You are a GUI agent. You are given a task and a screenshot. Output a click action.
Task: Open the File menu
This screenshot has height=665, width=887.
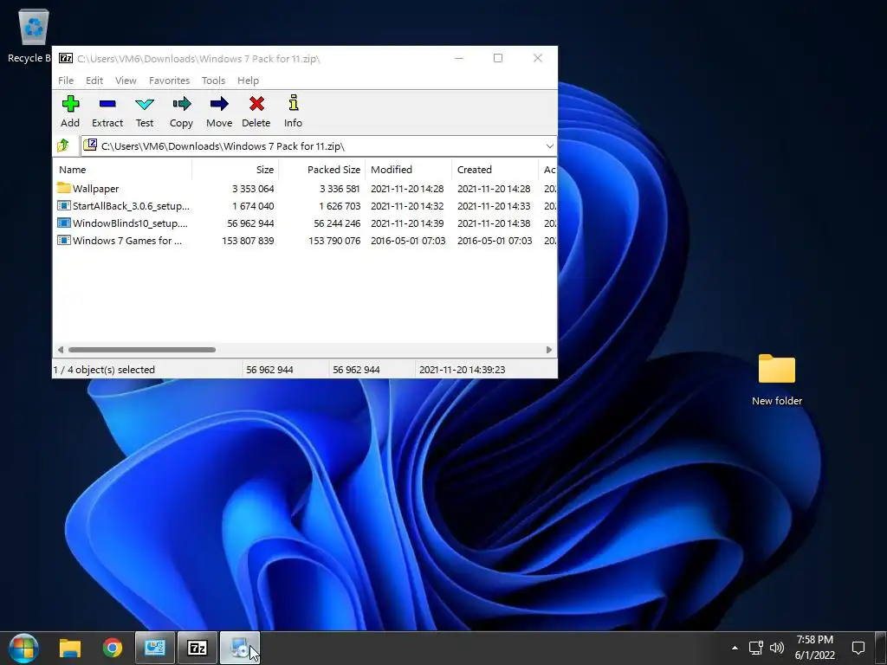66,81
